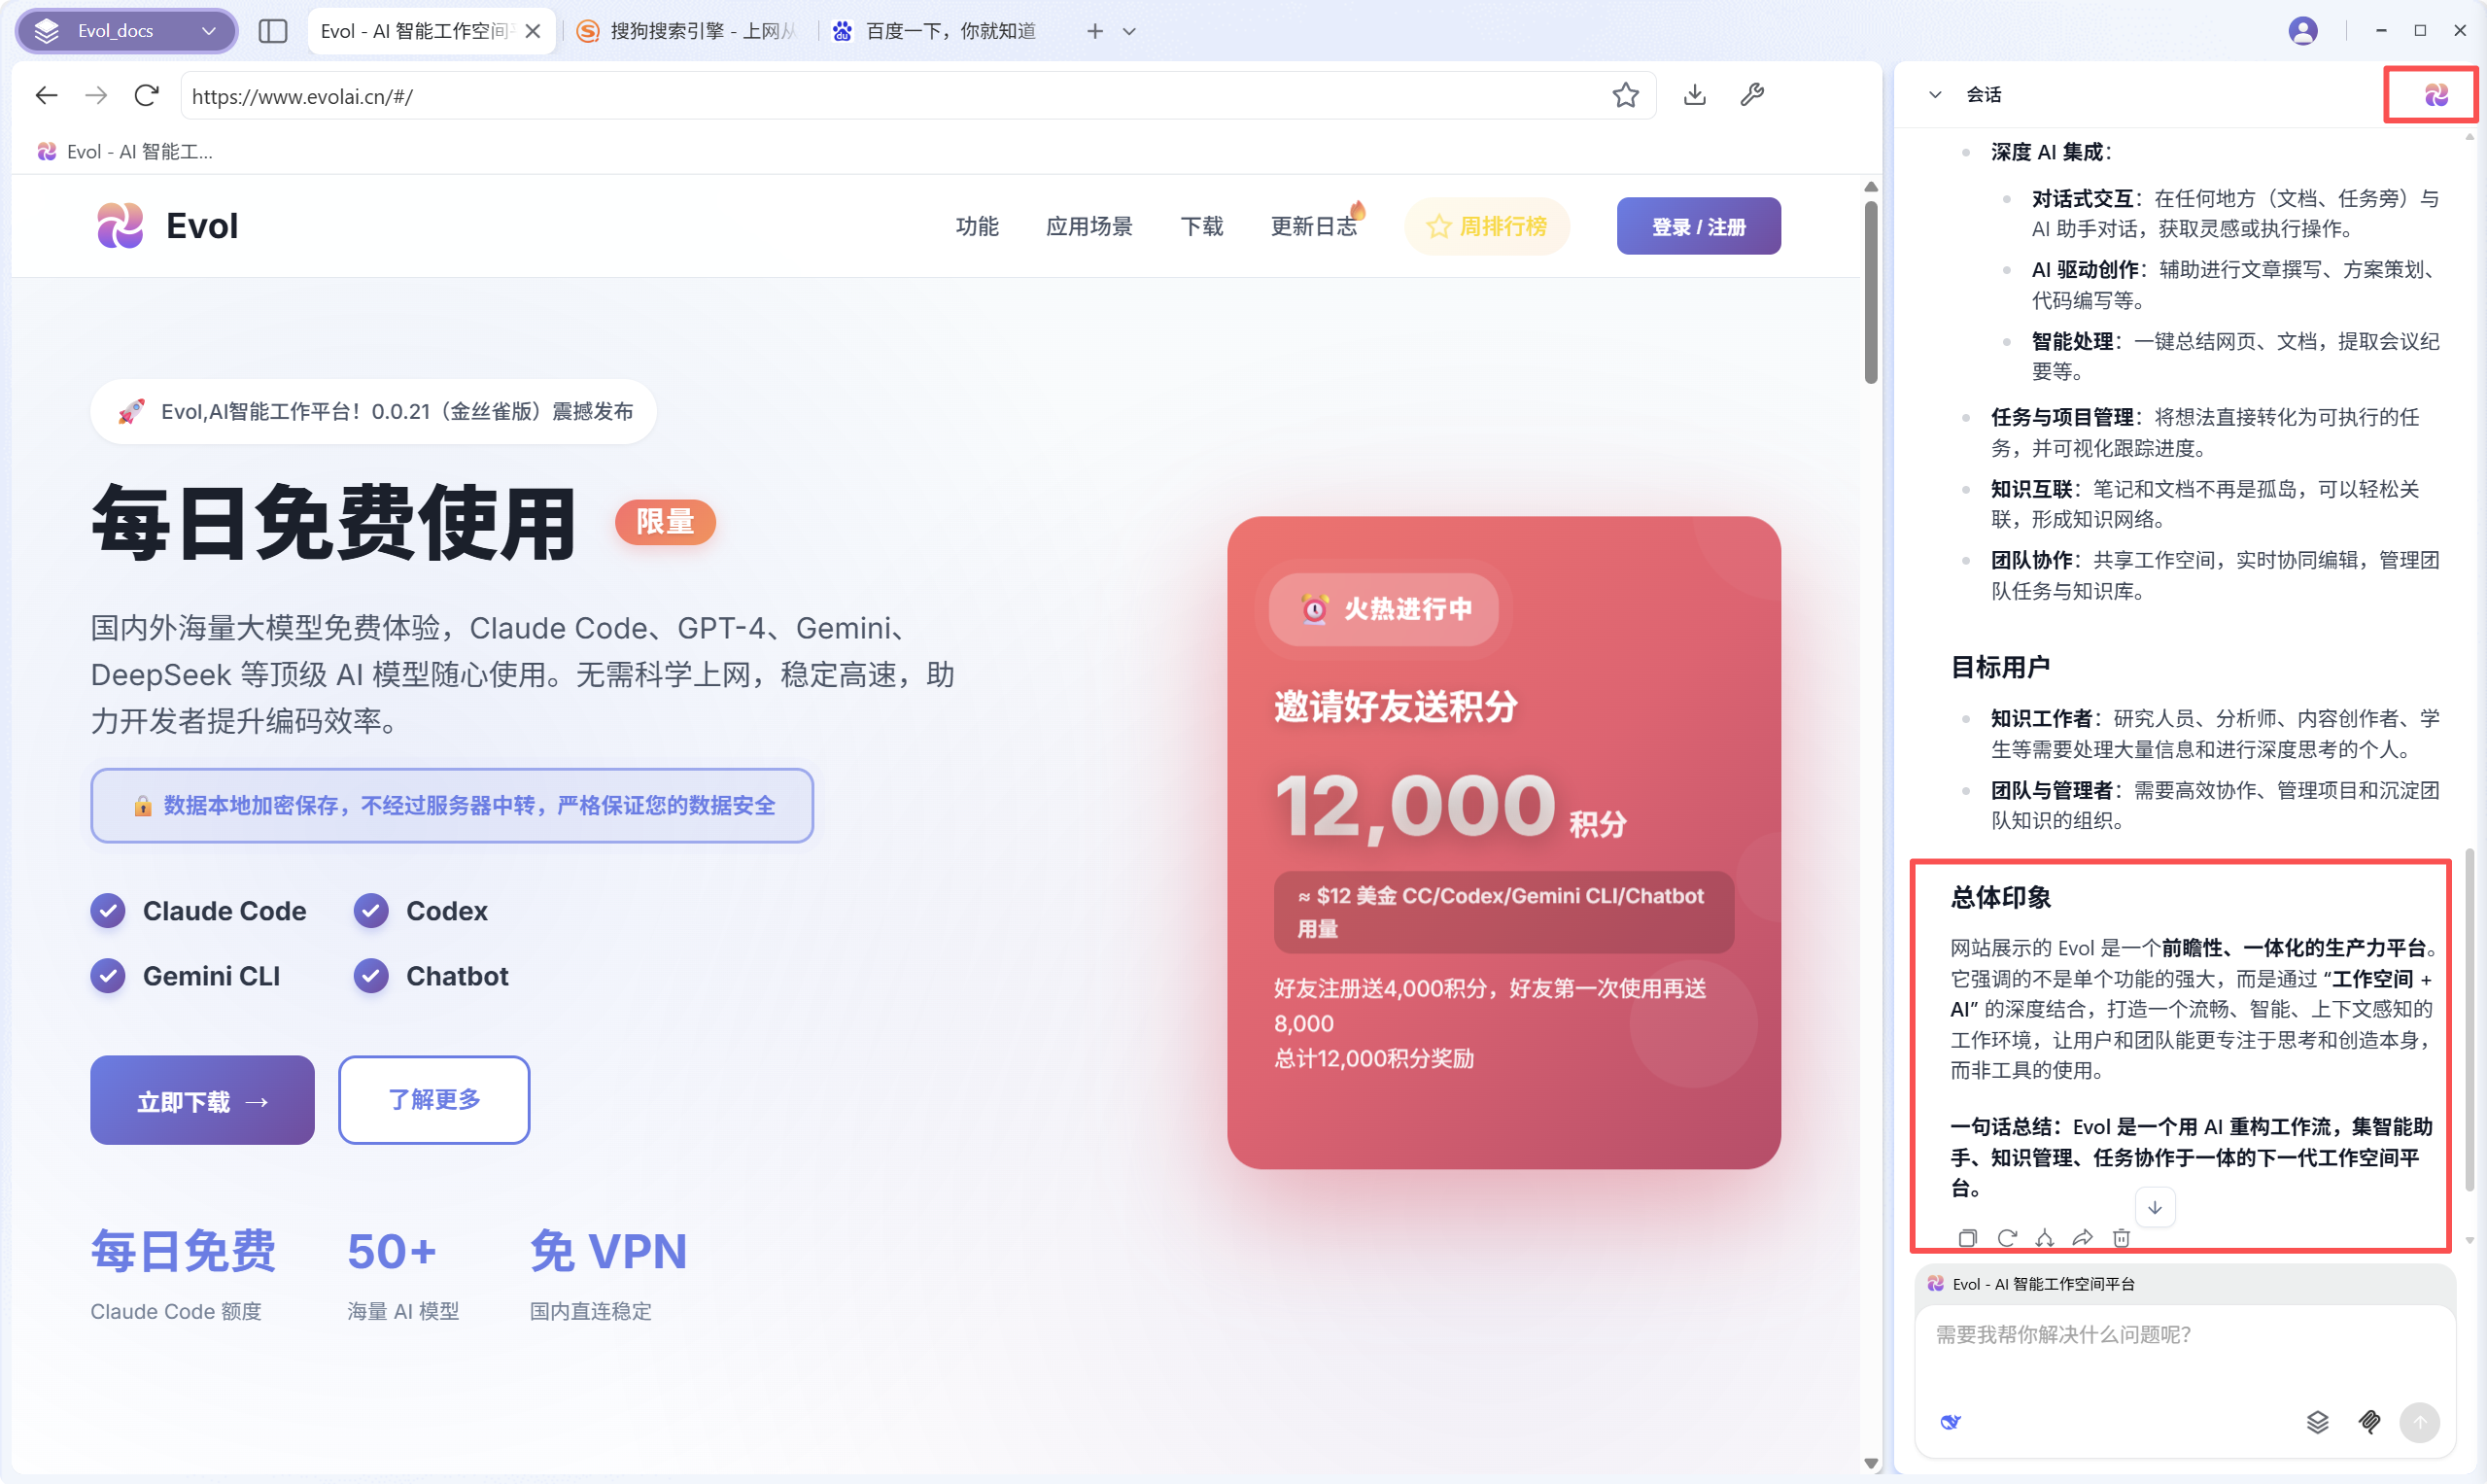Click the branch conversation icon
Viewport: 2487px width, 1484px height.
coord(2044,1238)
